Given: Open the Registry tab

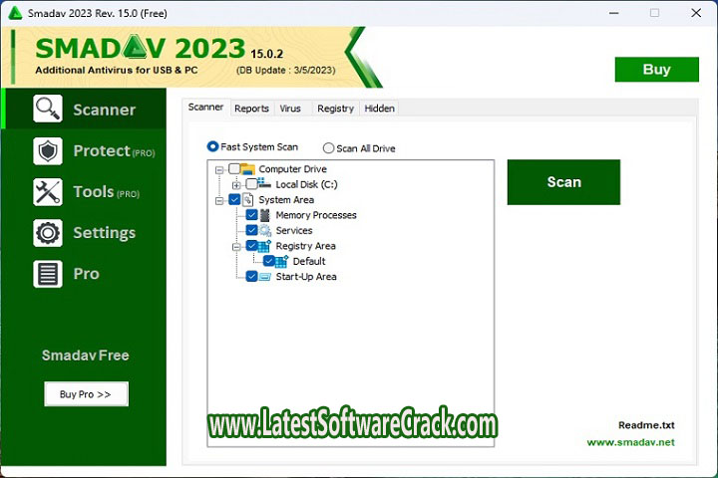Looking at the screenshot, I should pos(335,109).
